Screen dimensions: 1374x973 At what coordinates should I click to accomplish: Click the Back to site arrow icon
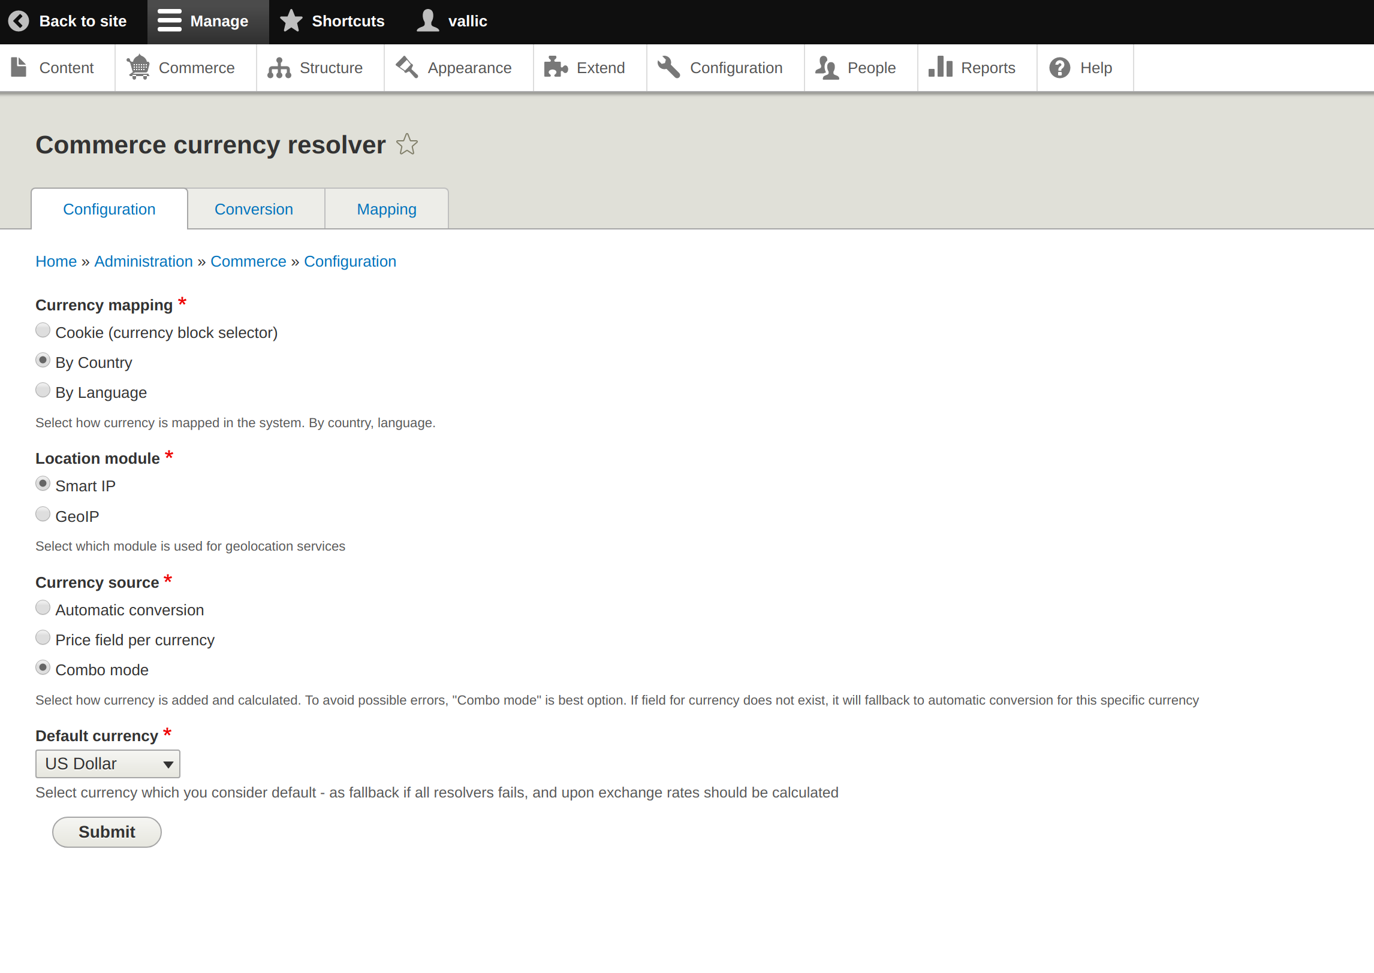click(19, 21)
